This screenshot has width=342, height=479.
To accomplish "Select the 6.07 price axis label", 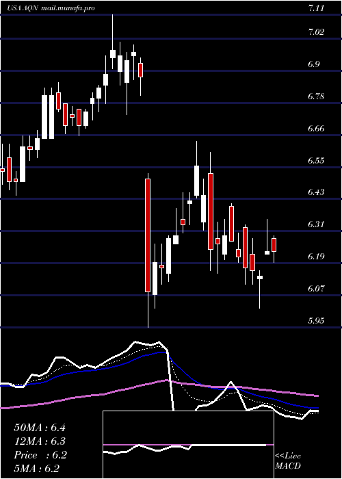I will coord(316,288).
